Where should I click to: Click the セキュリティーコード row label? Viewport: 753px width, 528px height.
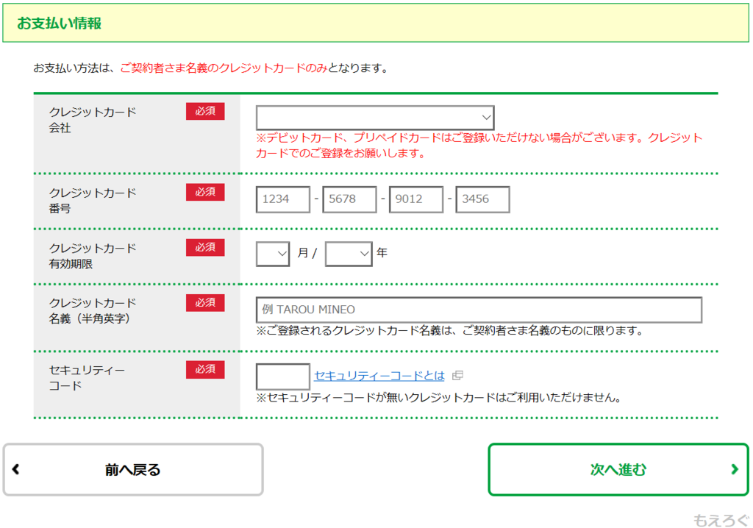tap(87, 378)
